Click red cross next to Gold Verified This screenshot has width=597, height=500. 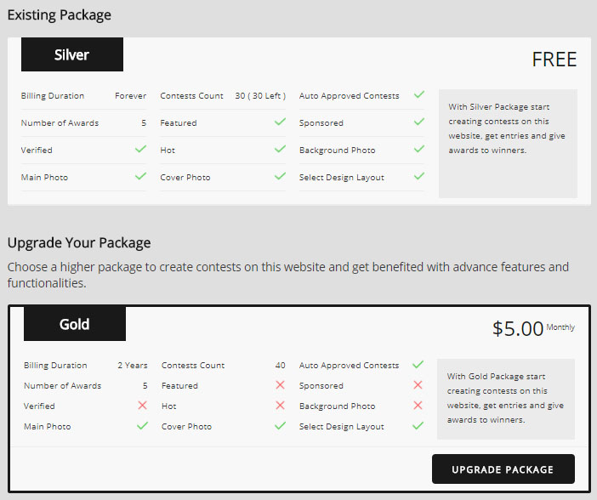click(x=142, y=406)
